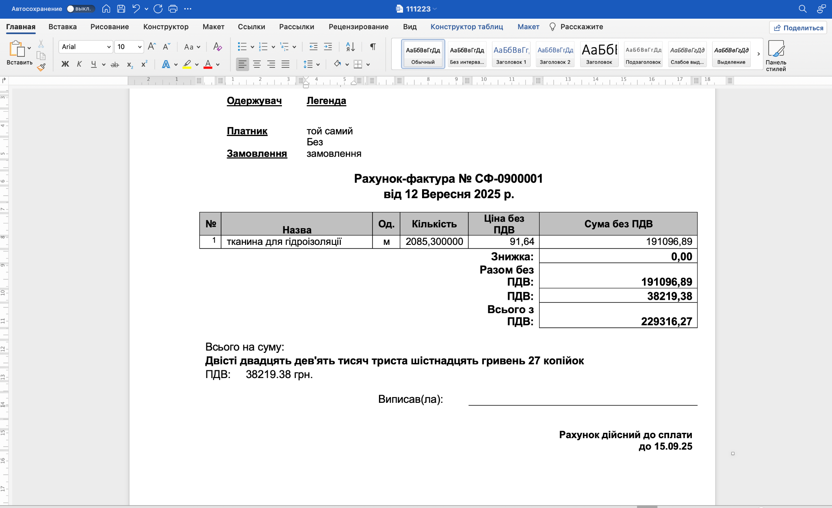Expand the bullet list options arrow
The height and width of the screenshot is (508, 832).
point(252,47)
